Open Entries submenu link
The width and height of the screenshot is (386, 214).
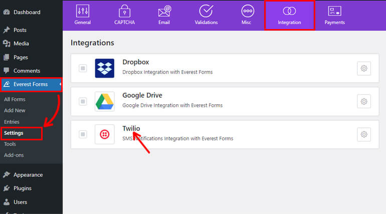click(x=12, y=122)
